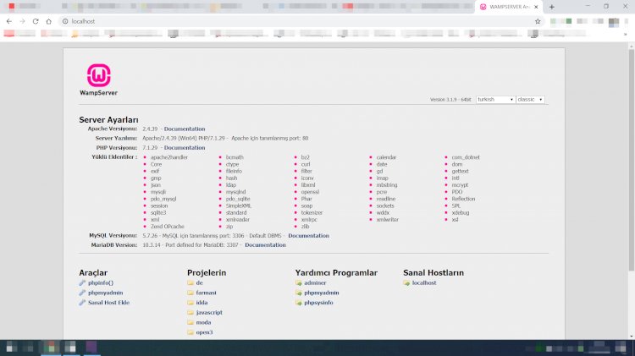Open MariaDB Documentation link
This screenshot has height=356, width=635.
tap(265, 244)
